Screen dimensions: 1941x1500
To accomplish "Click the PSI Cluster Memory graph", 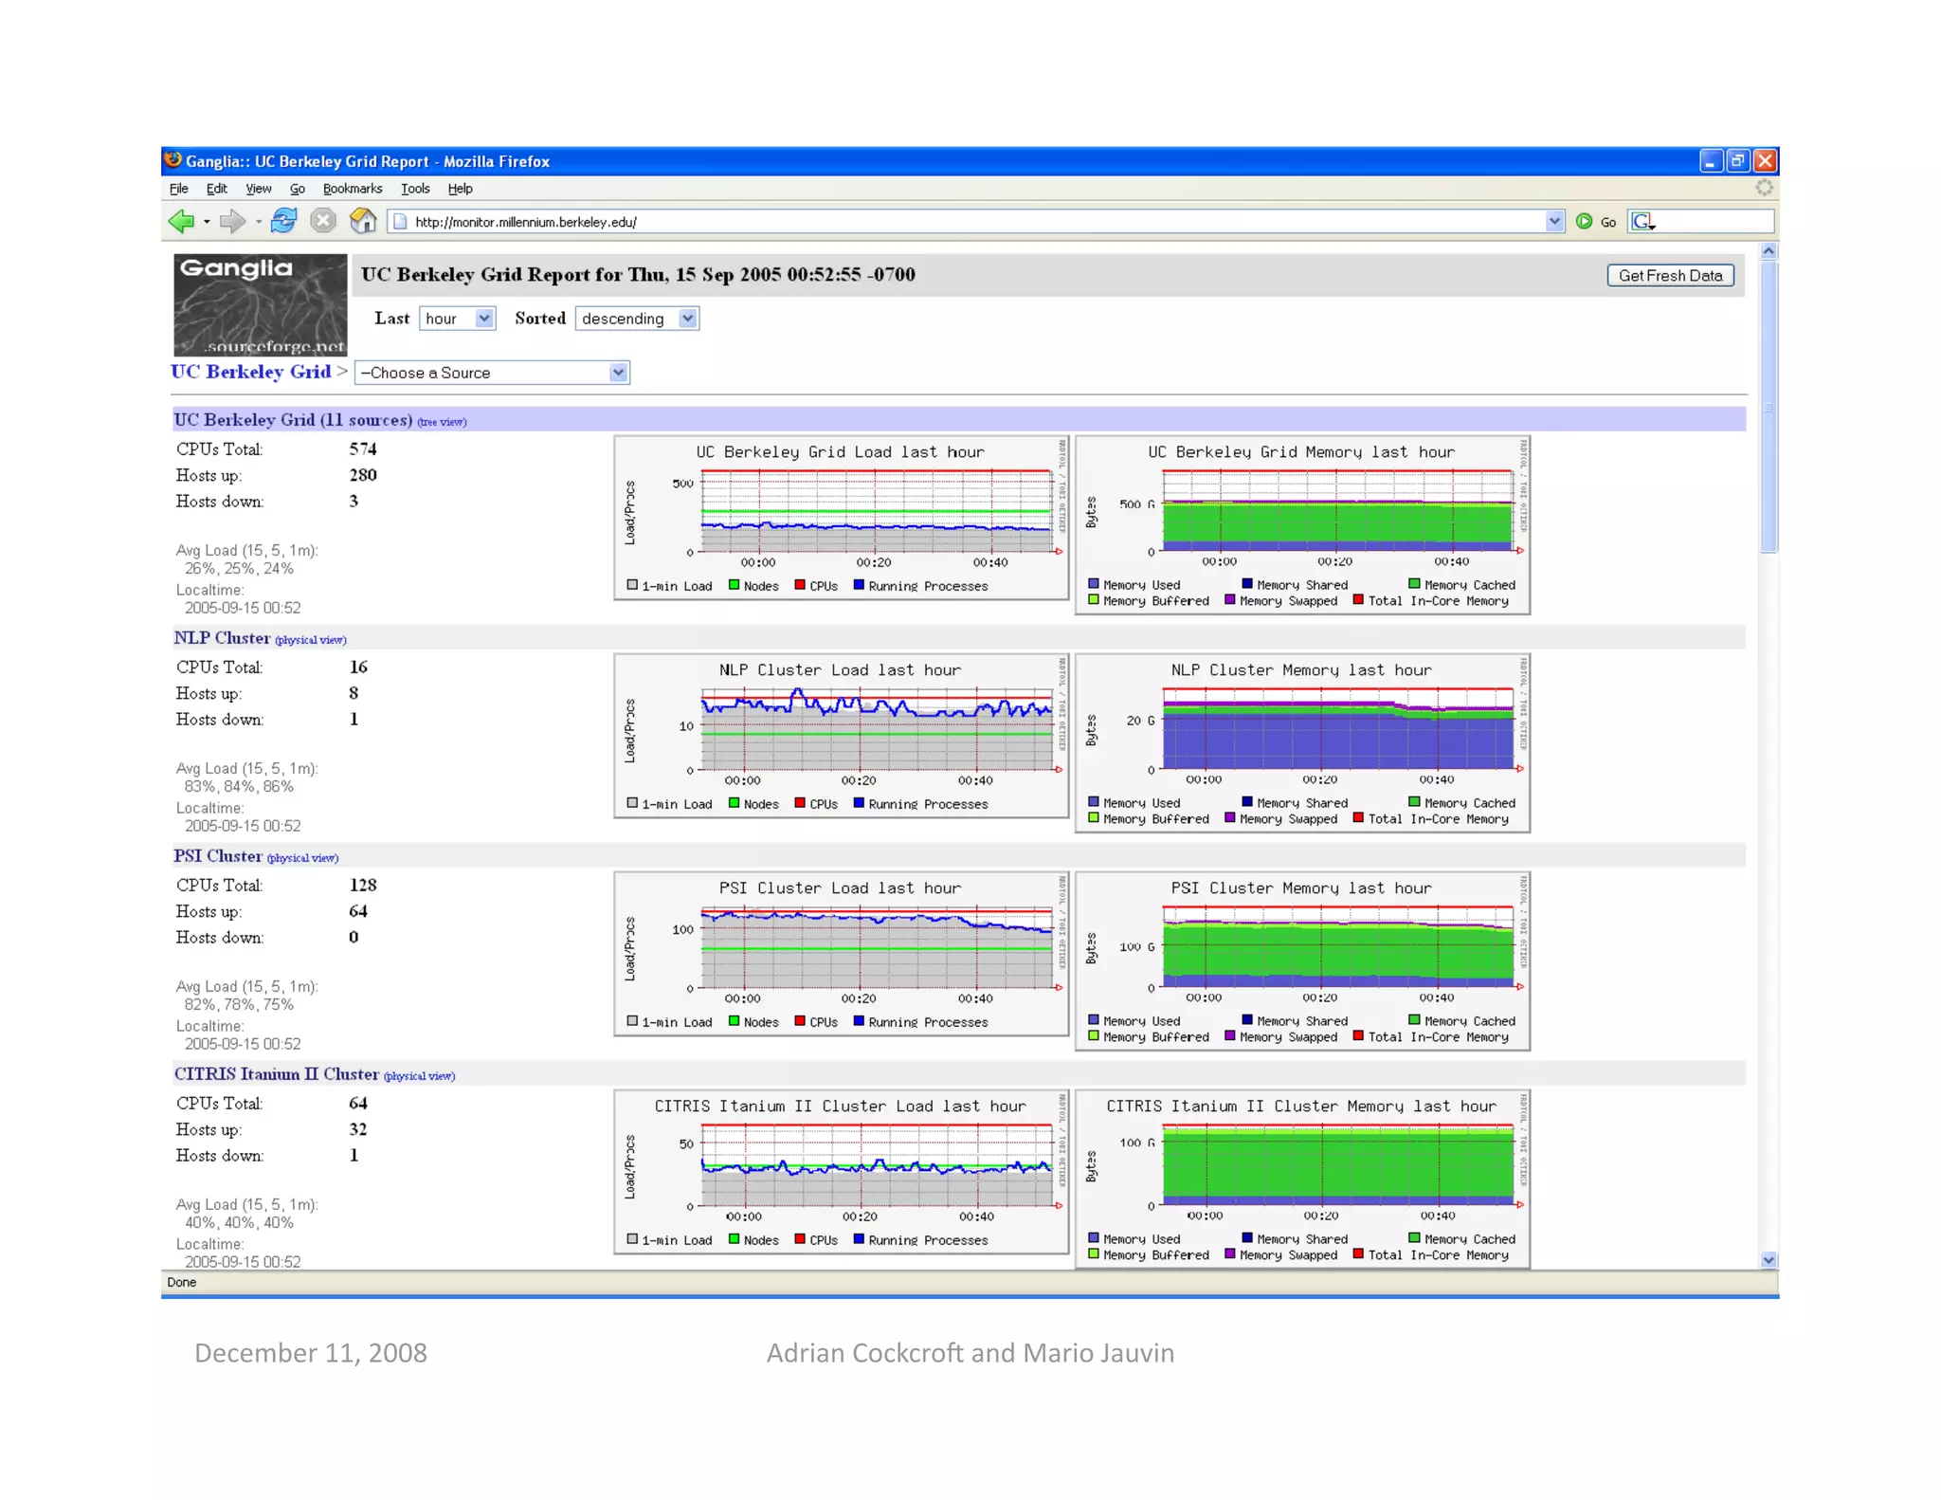I will (1302, 961).
